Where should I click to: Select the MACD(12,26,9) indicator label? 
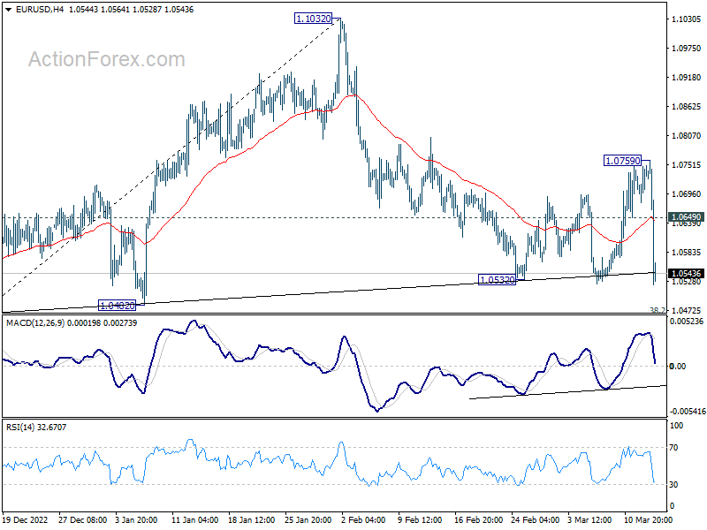coord(72,323)
